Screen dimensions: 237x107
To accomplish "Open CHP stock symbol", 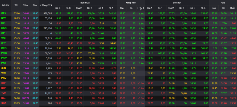I will (4, 83).
